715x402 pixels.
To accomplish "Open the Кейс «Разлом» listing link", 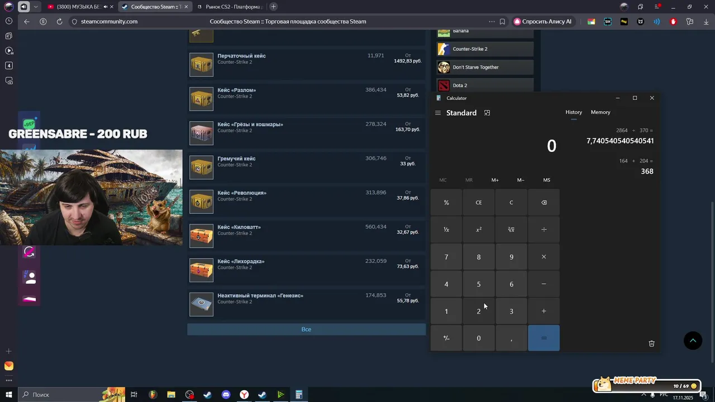I will (x=236, y=90).
